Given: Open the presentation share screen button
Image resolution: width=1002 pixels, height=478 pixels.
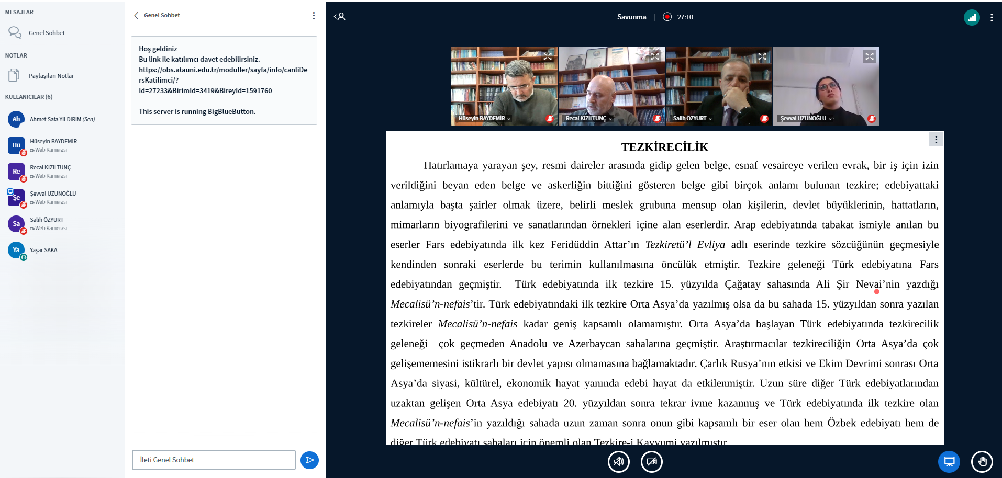Looking at the screenshot, I should click(949, 462).
